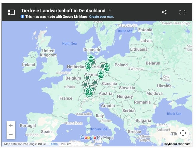Follow the 'Create your own' link

point(101,17)
